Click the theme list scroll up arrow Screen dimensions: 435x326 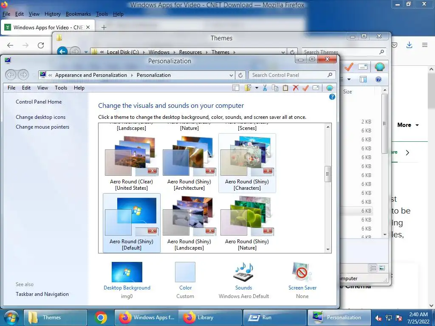pyautogui.click(x=328, y=127)
